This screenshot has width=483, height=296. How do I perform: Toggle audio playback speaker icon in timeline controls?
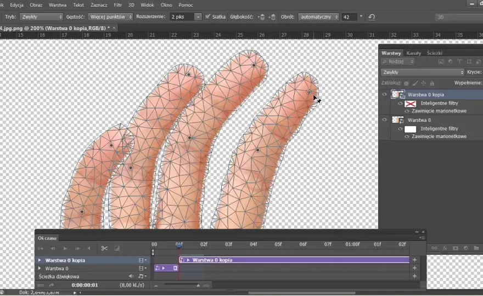tap(89, 248)
